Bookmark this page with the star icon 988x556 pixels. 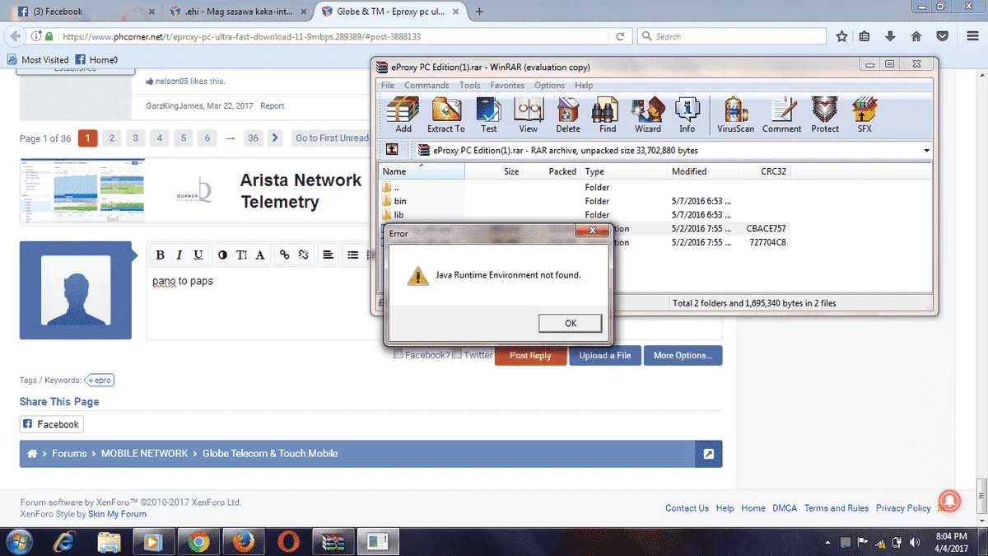pos(841,36)
